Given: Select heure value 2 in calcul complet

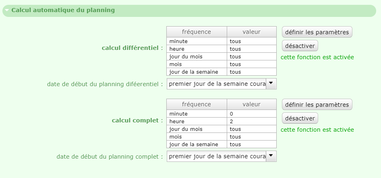Looking at the screenshot, I should pyautogui.click(x=251, y=121).
